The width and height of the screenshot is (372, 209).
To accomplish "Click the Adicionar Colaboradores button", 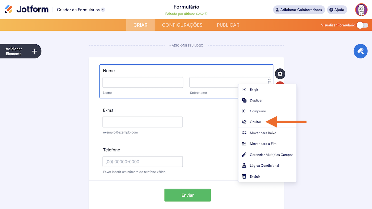I will point(299,10).
